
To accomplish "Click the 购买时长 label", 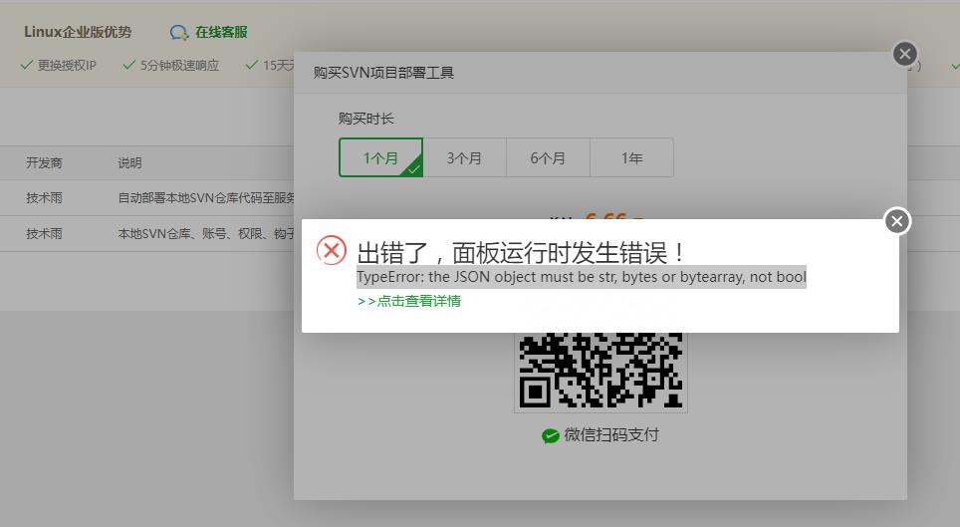I will coord(366,119).
